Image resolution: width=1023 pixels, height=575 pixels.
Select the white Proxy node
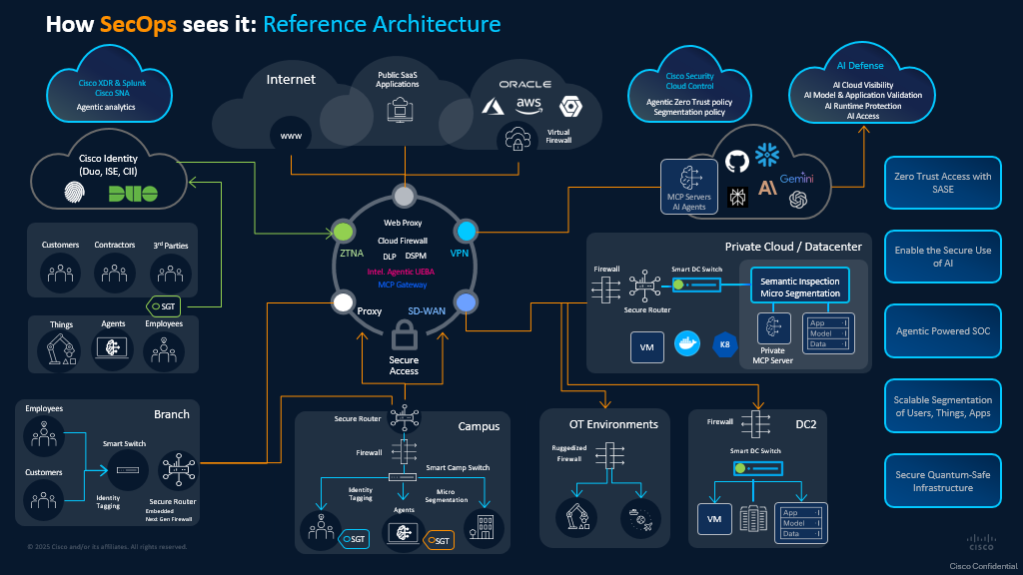pyautogui.click(x=344, y=301)
